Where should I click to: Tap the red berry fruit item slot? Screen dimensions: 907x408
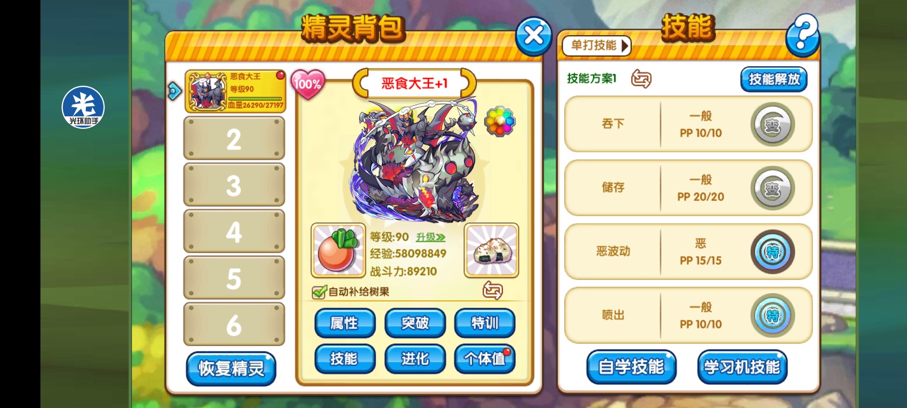(338, 250)
